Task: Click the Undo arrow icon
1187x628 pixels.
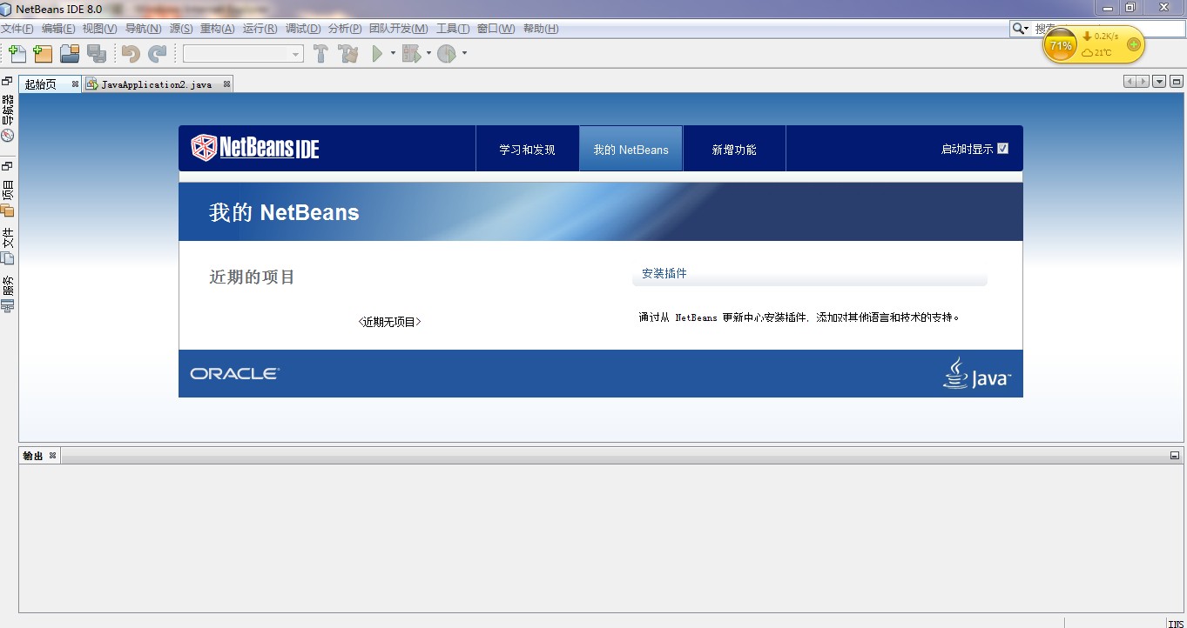Action: click(x=131, y=54)
